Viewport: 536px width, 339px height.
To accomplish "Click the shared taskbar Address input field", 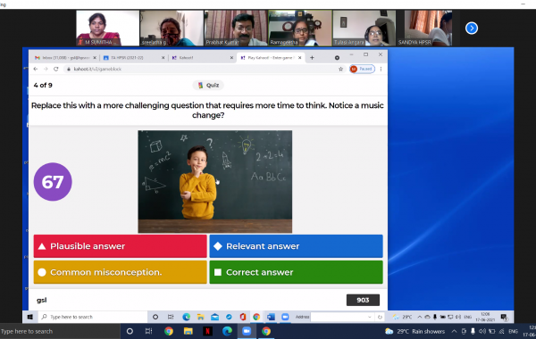I will coord(339,317).
